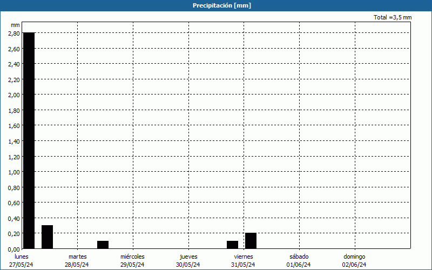The height and width of the screenshot is (270, 432).
Task: Click the 1,80 y-axis value
Action: click(x=15, y=111)
